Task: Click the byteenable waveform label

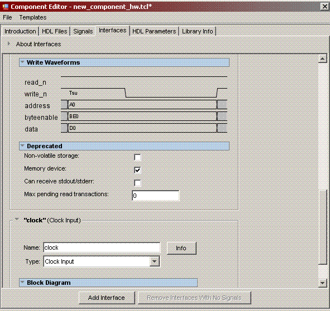Action: (x=41, y=117)
